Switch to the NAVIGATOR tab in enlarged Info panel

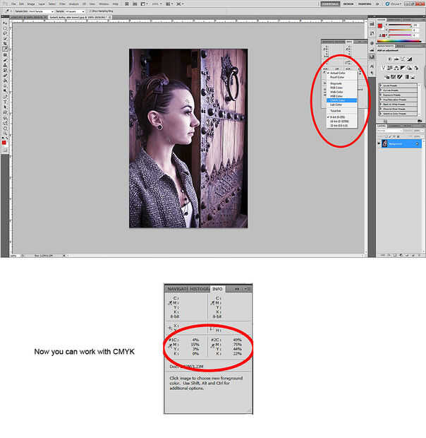click(177, 289)
